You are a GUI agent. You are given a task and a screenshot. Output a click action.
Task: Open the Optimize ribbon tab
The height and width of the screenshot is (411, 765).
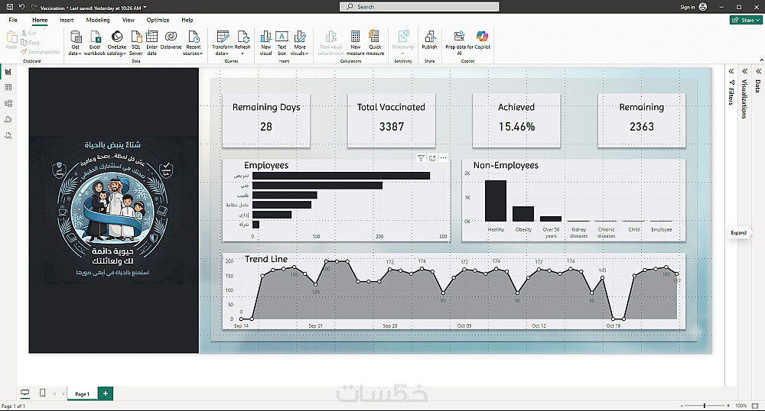(158, 20)
